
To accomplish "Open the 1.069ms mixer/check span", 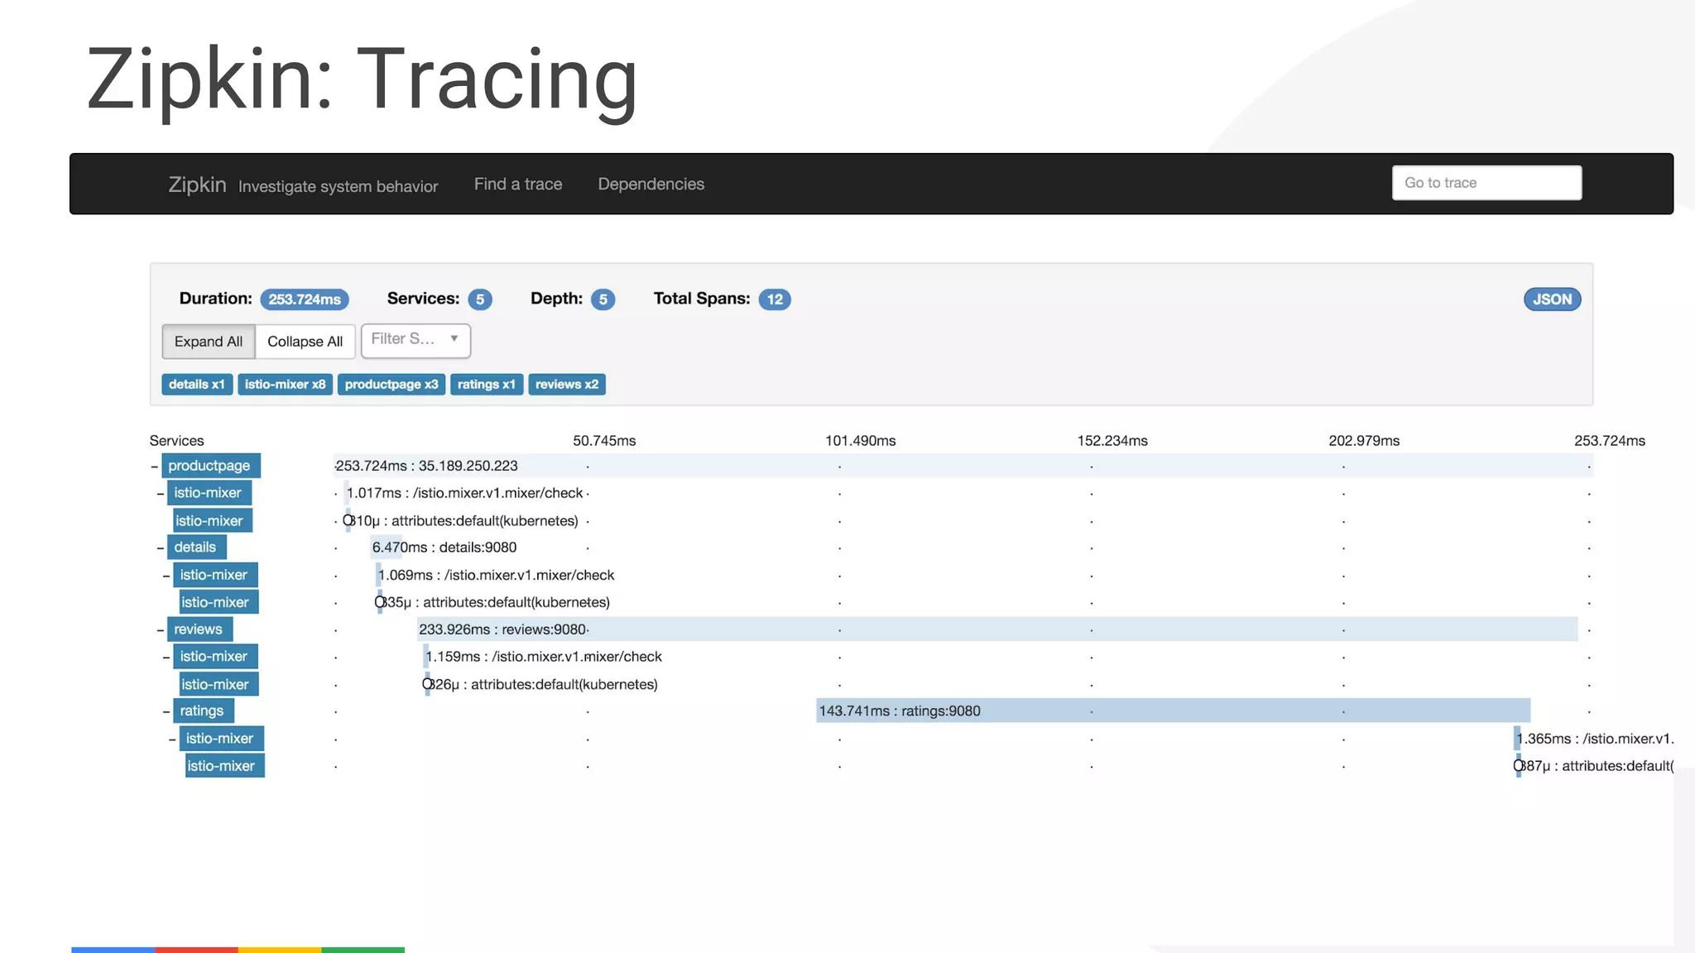I will [496, 575].
